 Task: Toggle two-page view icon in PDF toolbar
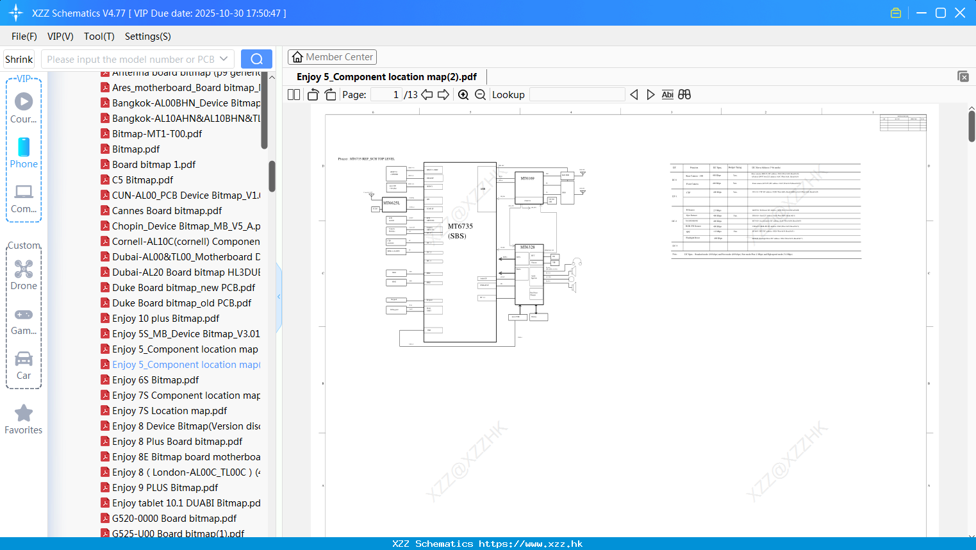[294, 94]
